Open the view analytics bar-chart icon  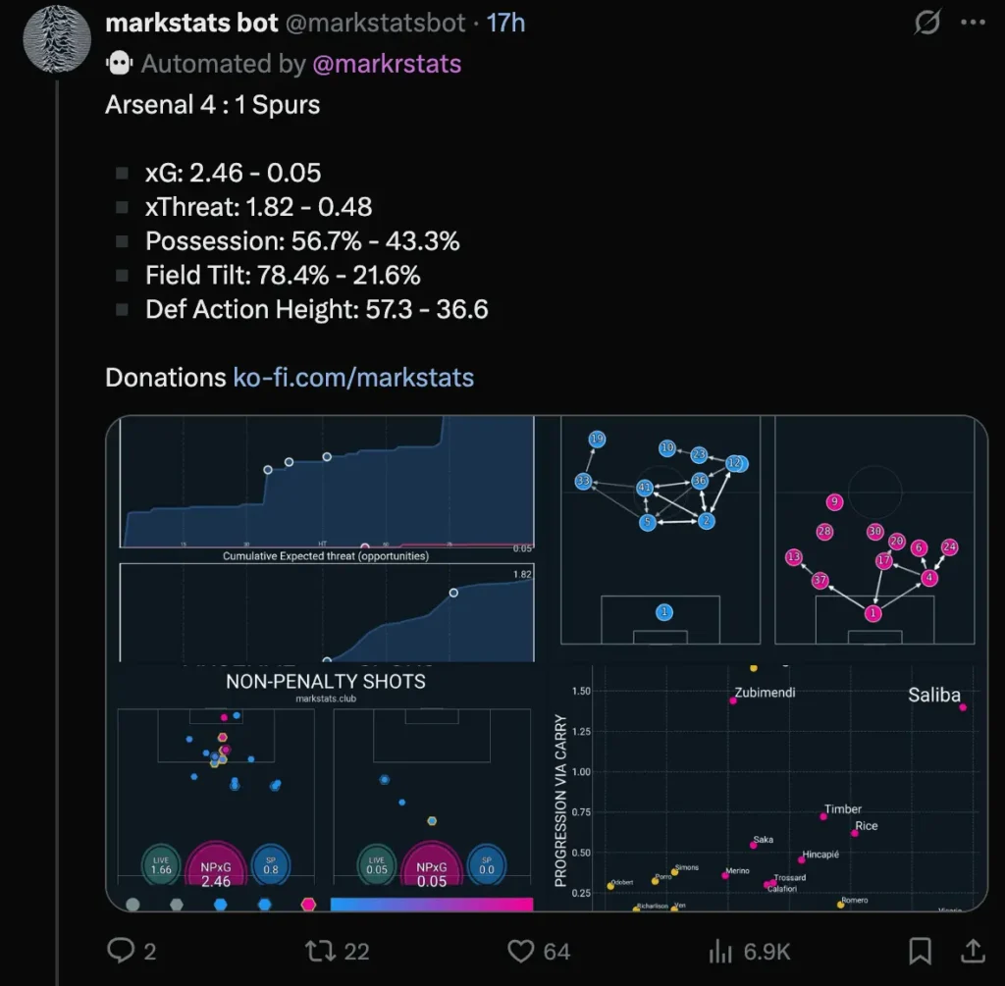tap(721, 950)
